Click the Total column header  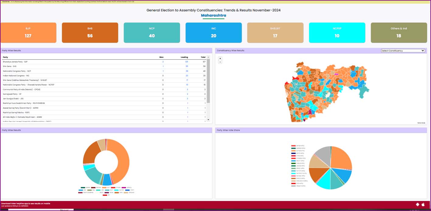point(203,57)
